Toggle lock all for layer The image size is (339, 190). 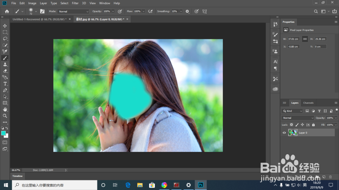tap(313, 125)
